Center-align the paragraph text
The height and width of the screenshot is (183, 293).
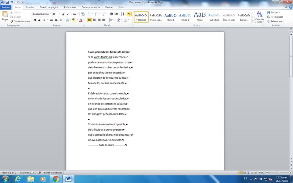pyautogui.click(x=94, y=20)
